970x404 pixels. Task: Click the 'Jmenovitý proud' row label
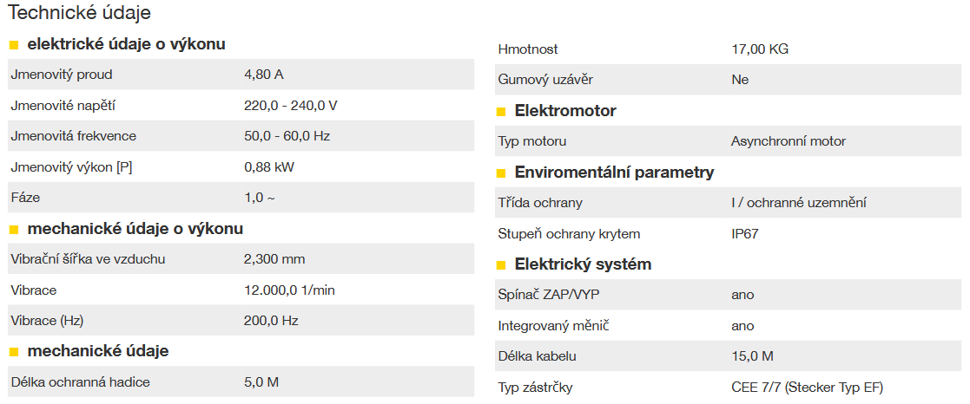(62, 75)
